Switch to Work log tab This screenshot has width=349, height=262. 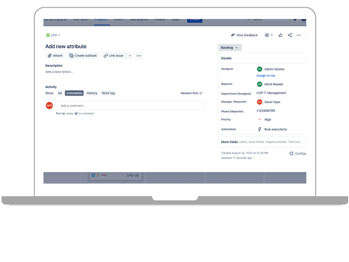[108, 93]
